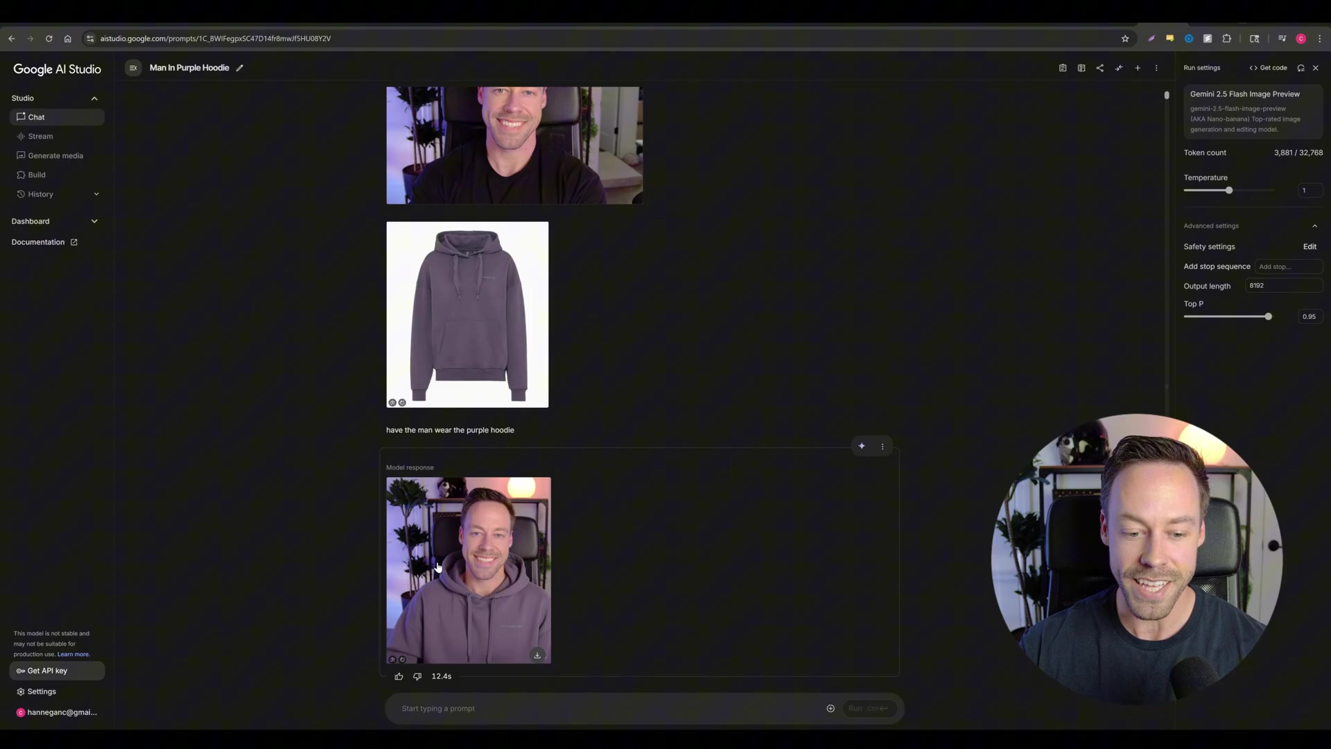The width and height of the screenshot is (1331, 749).
Task: Open the Learn more link
Action: point(73,654)
